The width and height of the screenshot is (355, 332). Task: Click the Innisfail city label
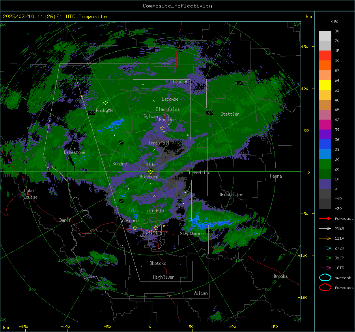[159, 143]
